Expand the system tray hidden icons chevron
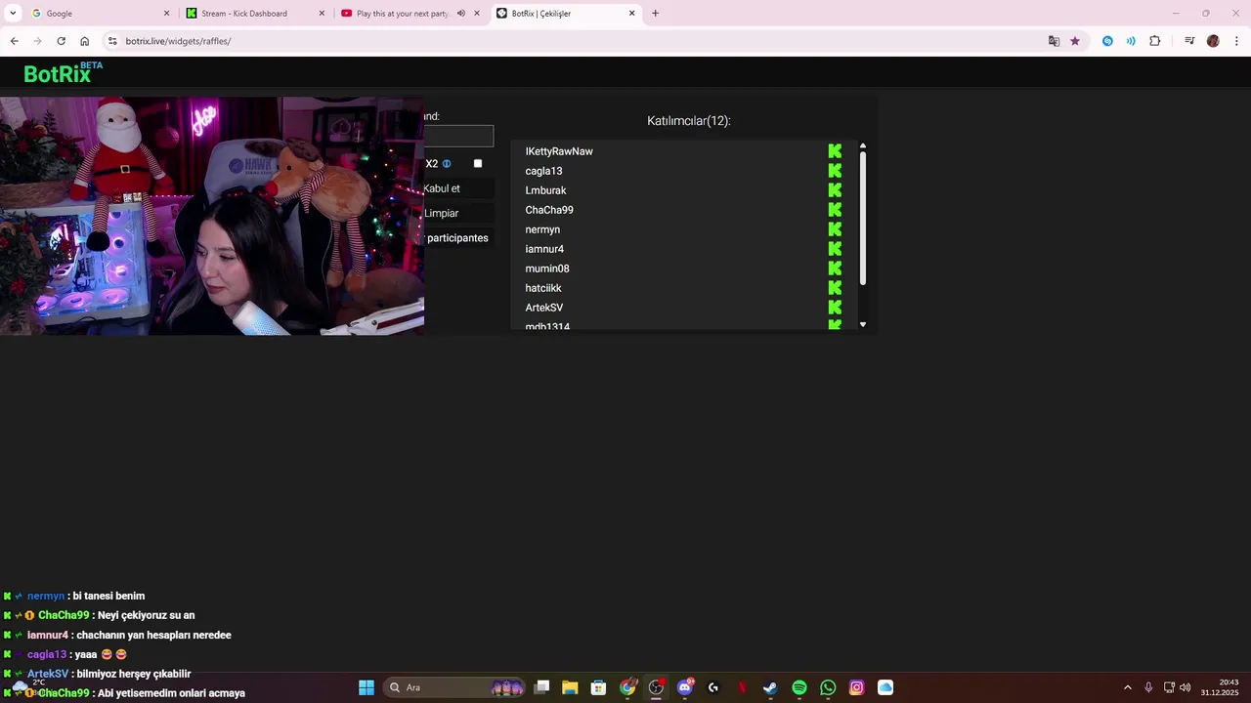 pos(1127,687)
